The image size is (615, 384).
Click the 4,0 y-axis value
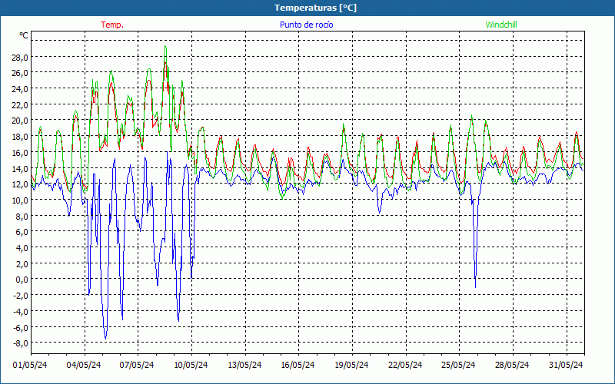pyautogui.click(x=22, y=248)
